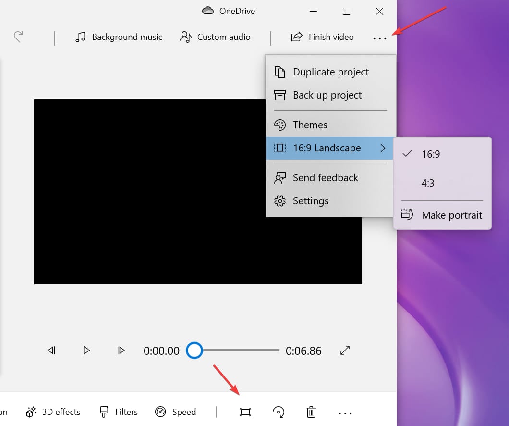
Task: Step to the previous frame
Action: click(x=51, y=351)
